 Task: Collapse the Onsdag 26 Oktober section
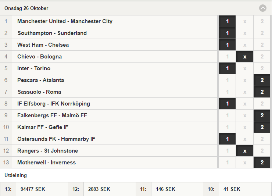click(263, 8)
